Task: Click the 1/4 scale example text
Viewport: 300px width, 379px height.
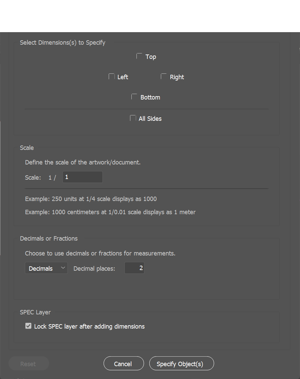Action: (x=90, y=199)
